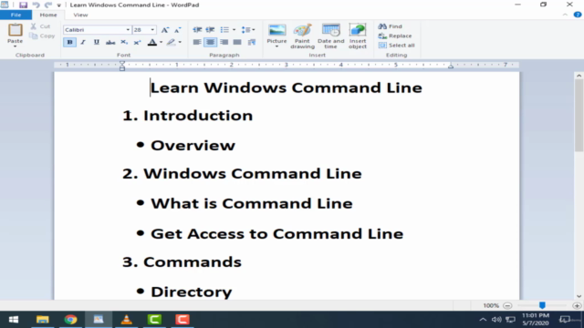
Task: Start a bulleted list
Action: coord(224,30)
